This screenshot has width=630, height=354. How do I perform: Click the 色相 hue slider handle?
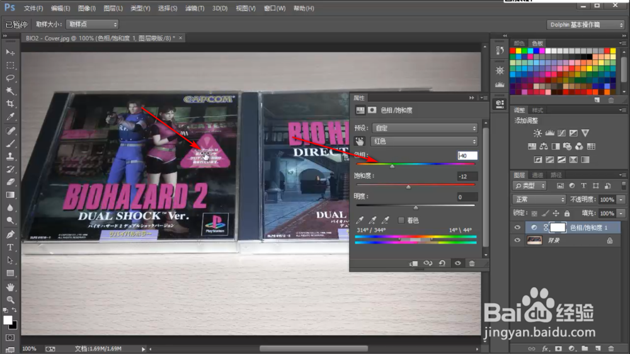pos(392,166)
